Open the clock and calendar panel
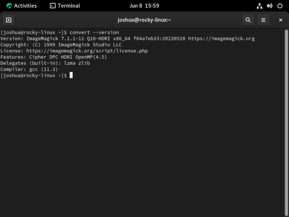This screenshot has width=289, height=217. [x=144, y=6]
